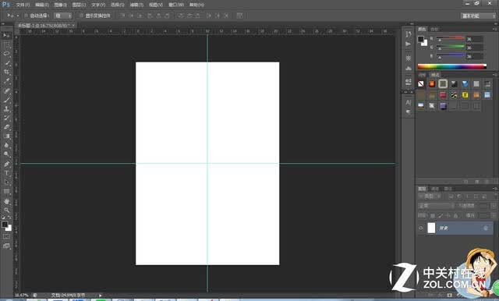Screen dimensions: 499x301
Task: Select the Pen tool
Action: [x=7, y=165]
